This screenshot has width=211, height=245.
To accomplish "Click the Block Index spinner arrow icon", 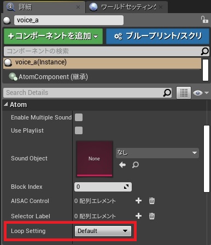I will pos(126,187).
